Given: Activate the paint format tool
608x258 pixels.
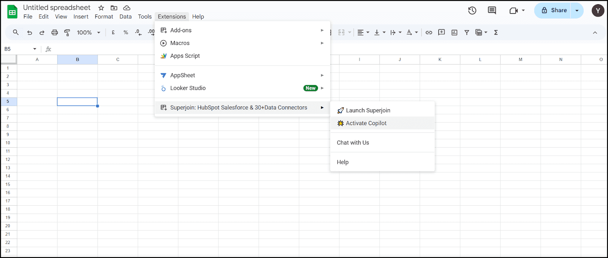Looking at the screenshot, I should click(67, 33).
